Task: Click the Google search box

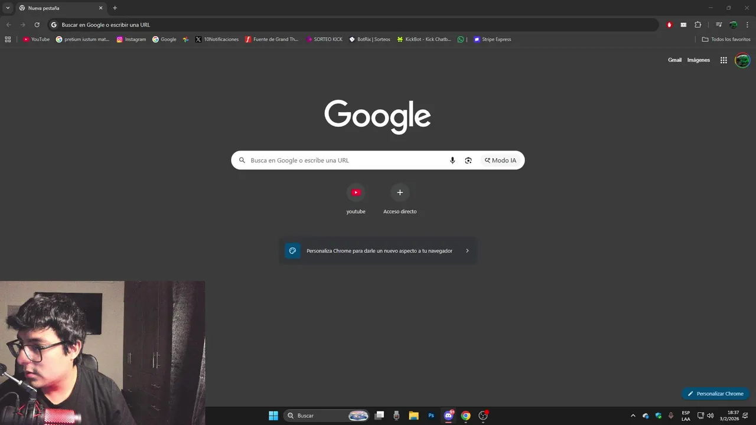Action: pos(377,161)
